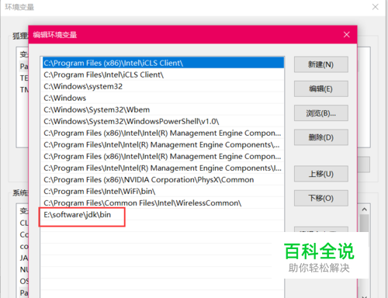388x298 pixels.
Task: Select C:\Program Files\Intel\iCLS Client\ entry
Action: pos(163,74)
